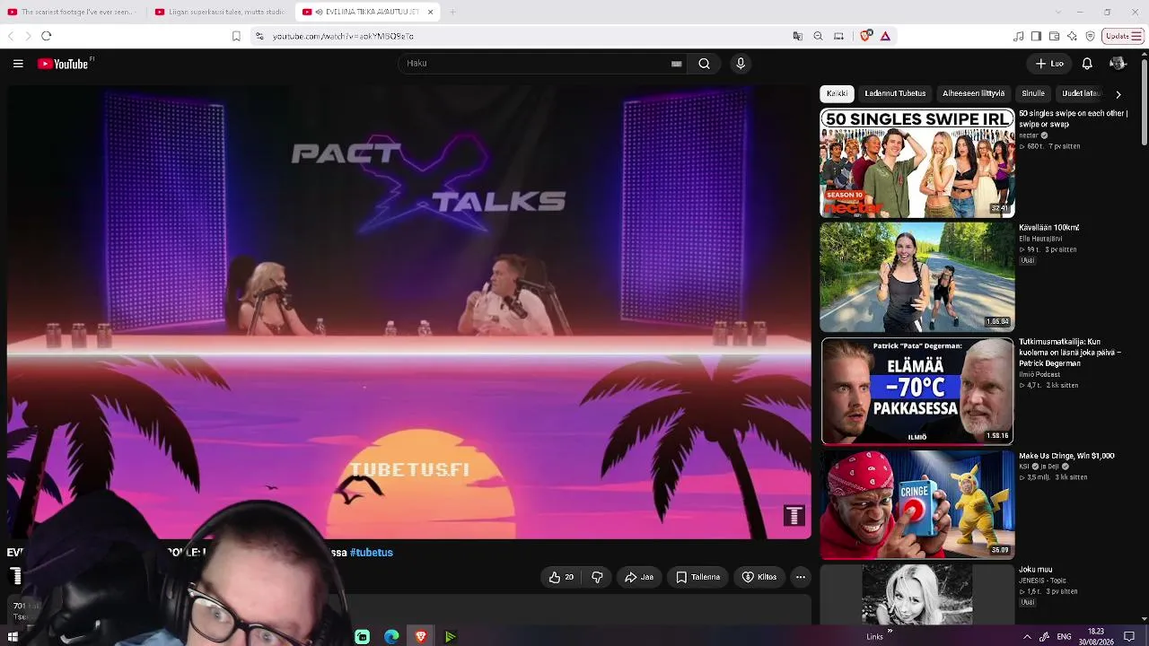The width and height of the screenshot is (1149, 646).
Task: Open 'Tutkimusmatkailija' Patrick Degerman video title
Action: pos(1070,353)
